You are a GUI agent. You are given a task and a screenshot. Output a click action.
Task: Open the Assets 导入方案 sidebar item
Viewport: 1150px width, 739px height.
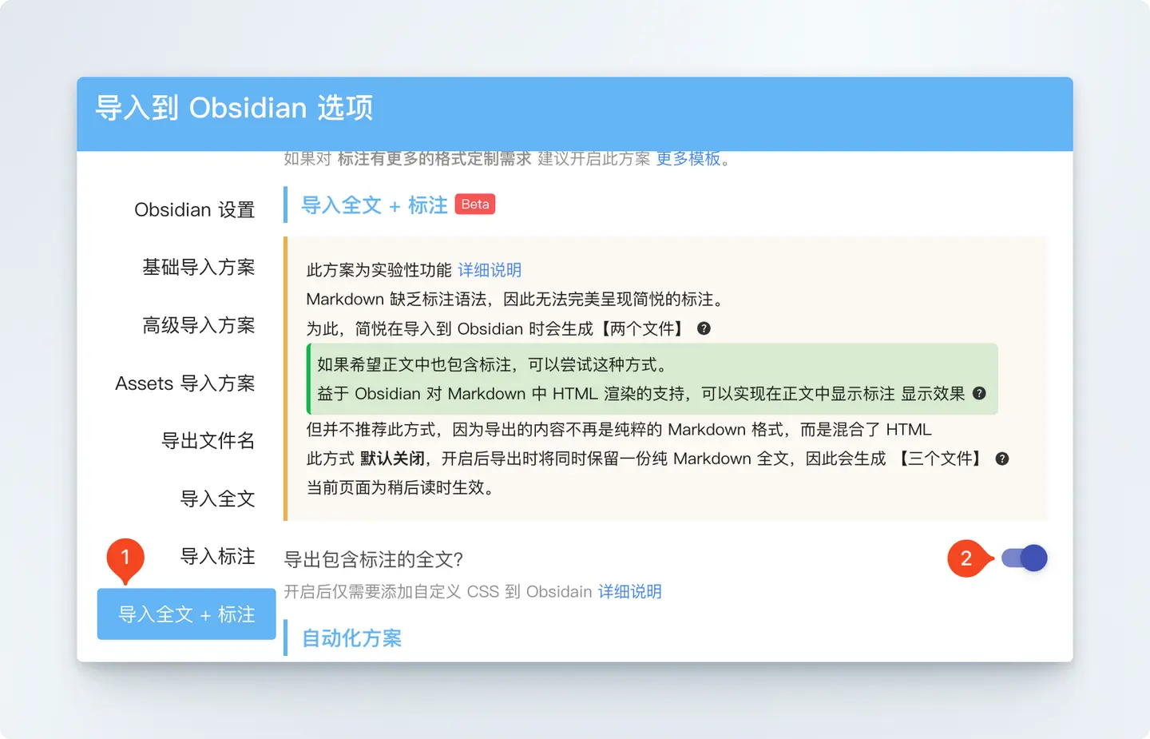pyautogui.click(x=184, y=383)
